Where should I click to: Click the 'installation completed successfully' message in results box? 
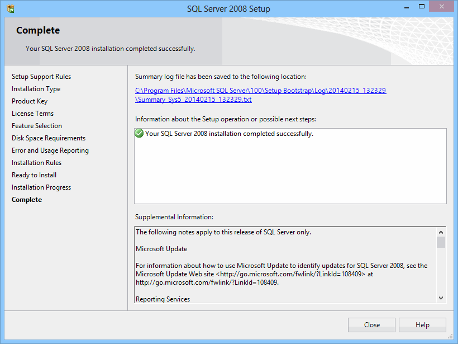click(x=229, y=133)
